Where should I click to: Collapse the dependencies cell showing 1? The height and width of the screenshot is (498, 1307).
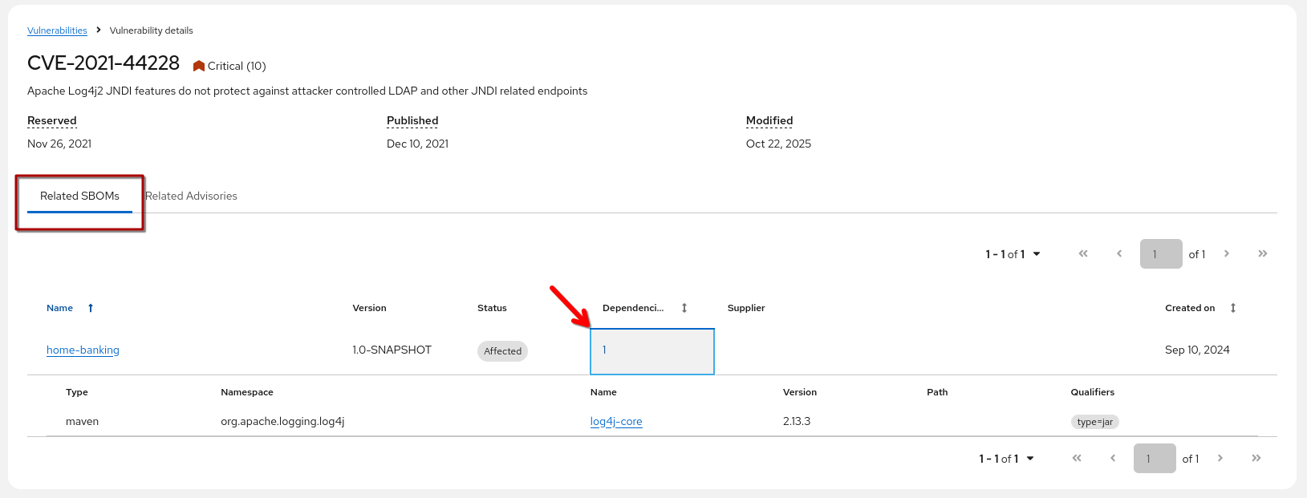pos(652,351)
